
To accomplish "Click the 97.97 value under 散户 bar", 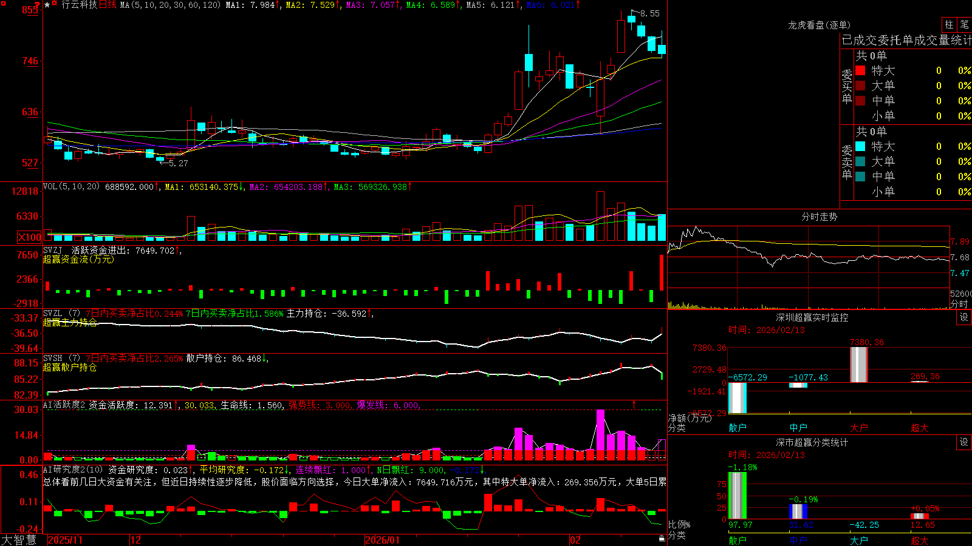I will tap(740, 525).
